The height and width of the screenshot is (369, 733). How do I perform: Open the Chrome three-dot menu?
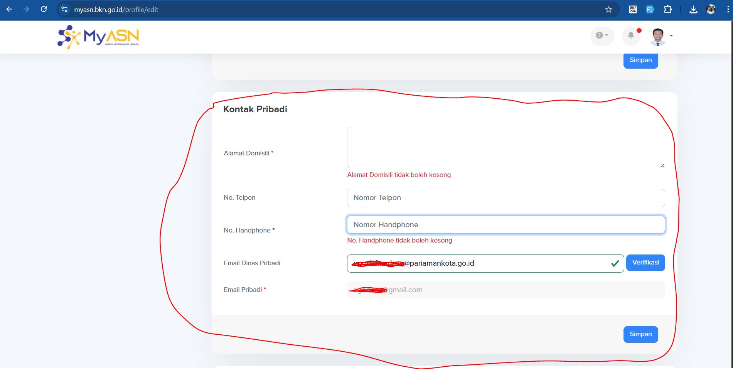coord(727,10)
